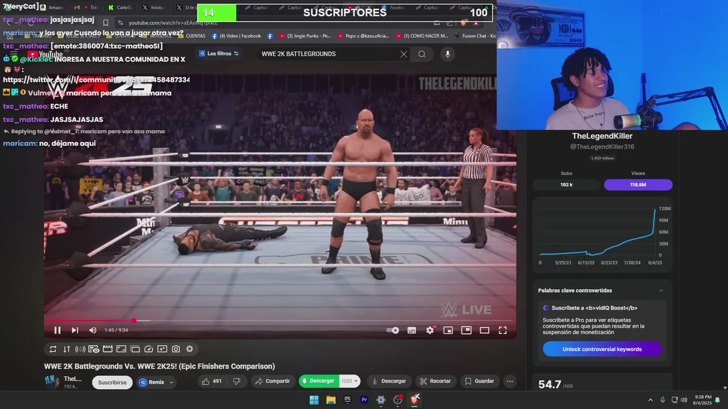Click the browser address bar URL

(173, 23)
